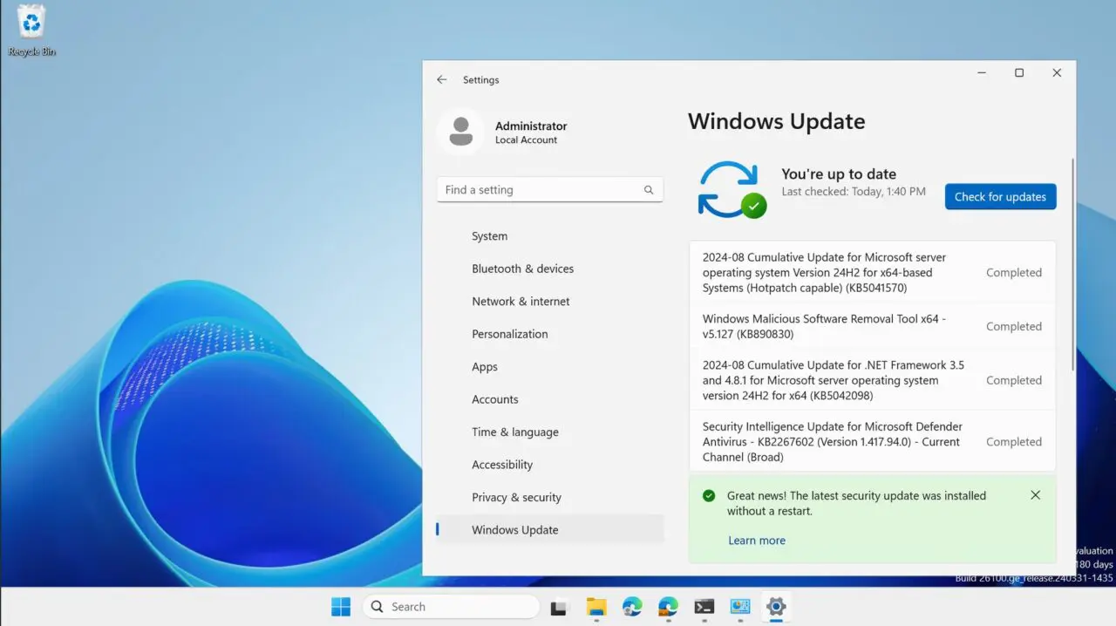
Task: Dismiss the security update notification
Action: coord(1035,494)
